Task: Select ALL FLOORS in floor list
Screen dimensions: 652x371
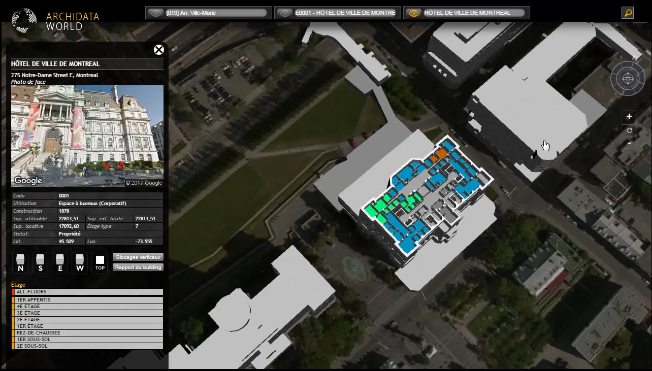Action: pos(87,292)
